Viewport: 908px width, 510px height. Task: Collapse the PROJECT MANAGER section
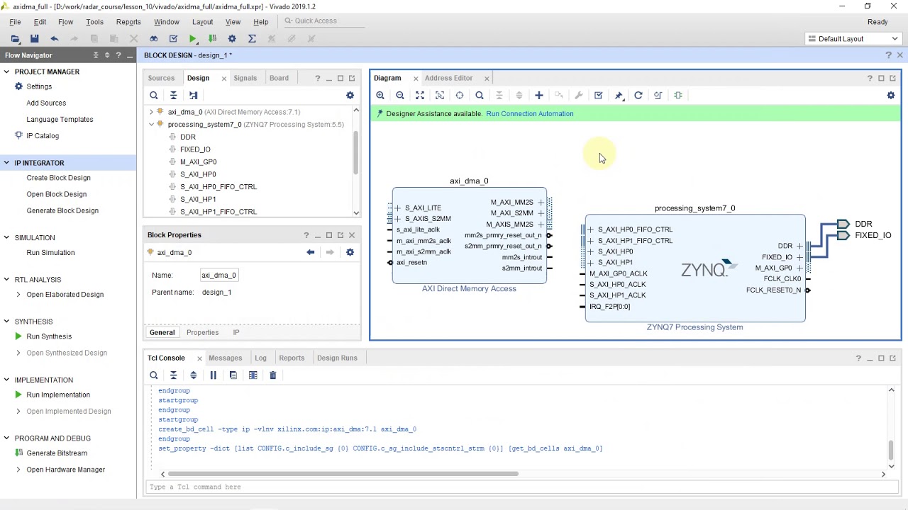point(6,72)
